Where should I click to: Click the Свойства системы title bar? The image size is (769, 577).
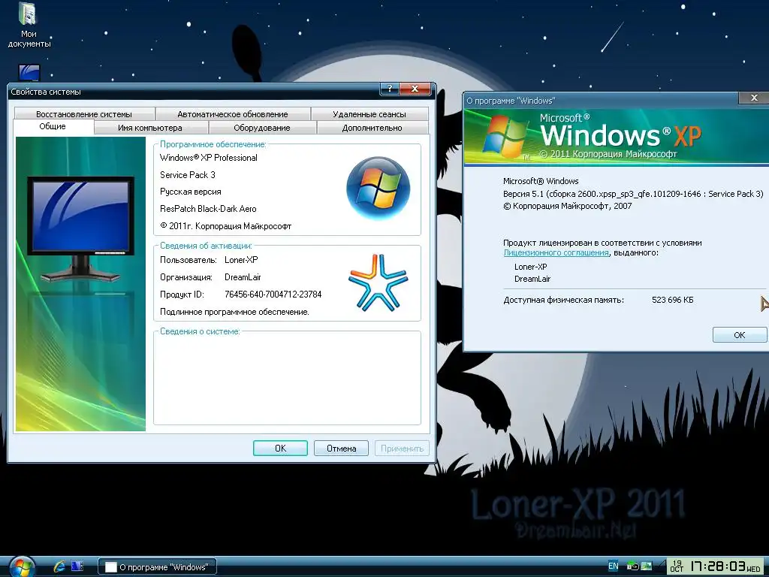point(194,91)
